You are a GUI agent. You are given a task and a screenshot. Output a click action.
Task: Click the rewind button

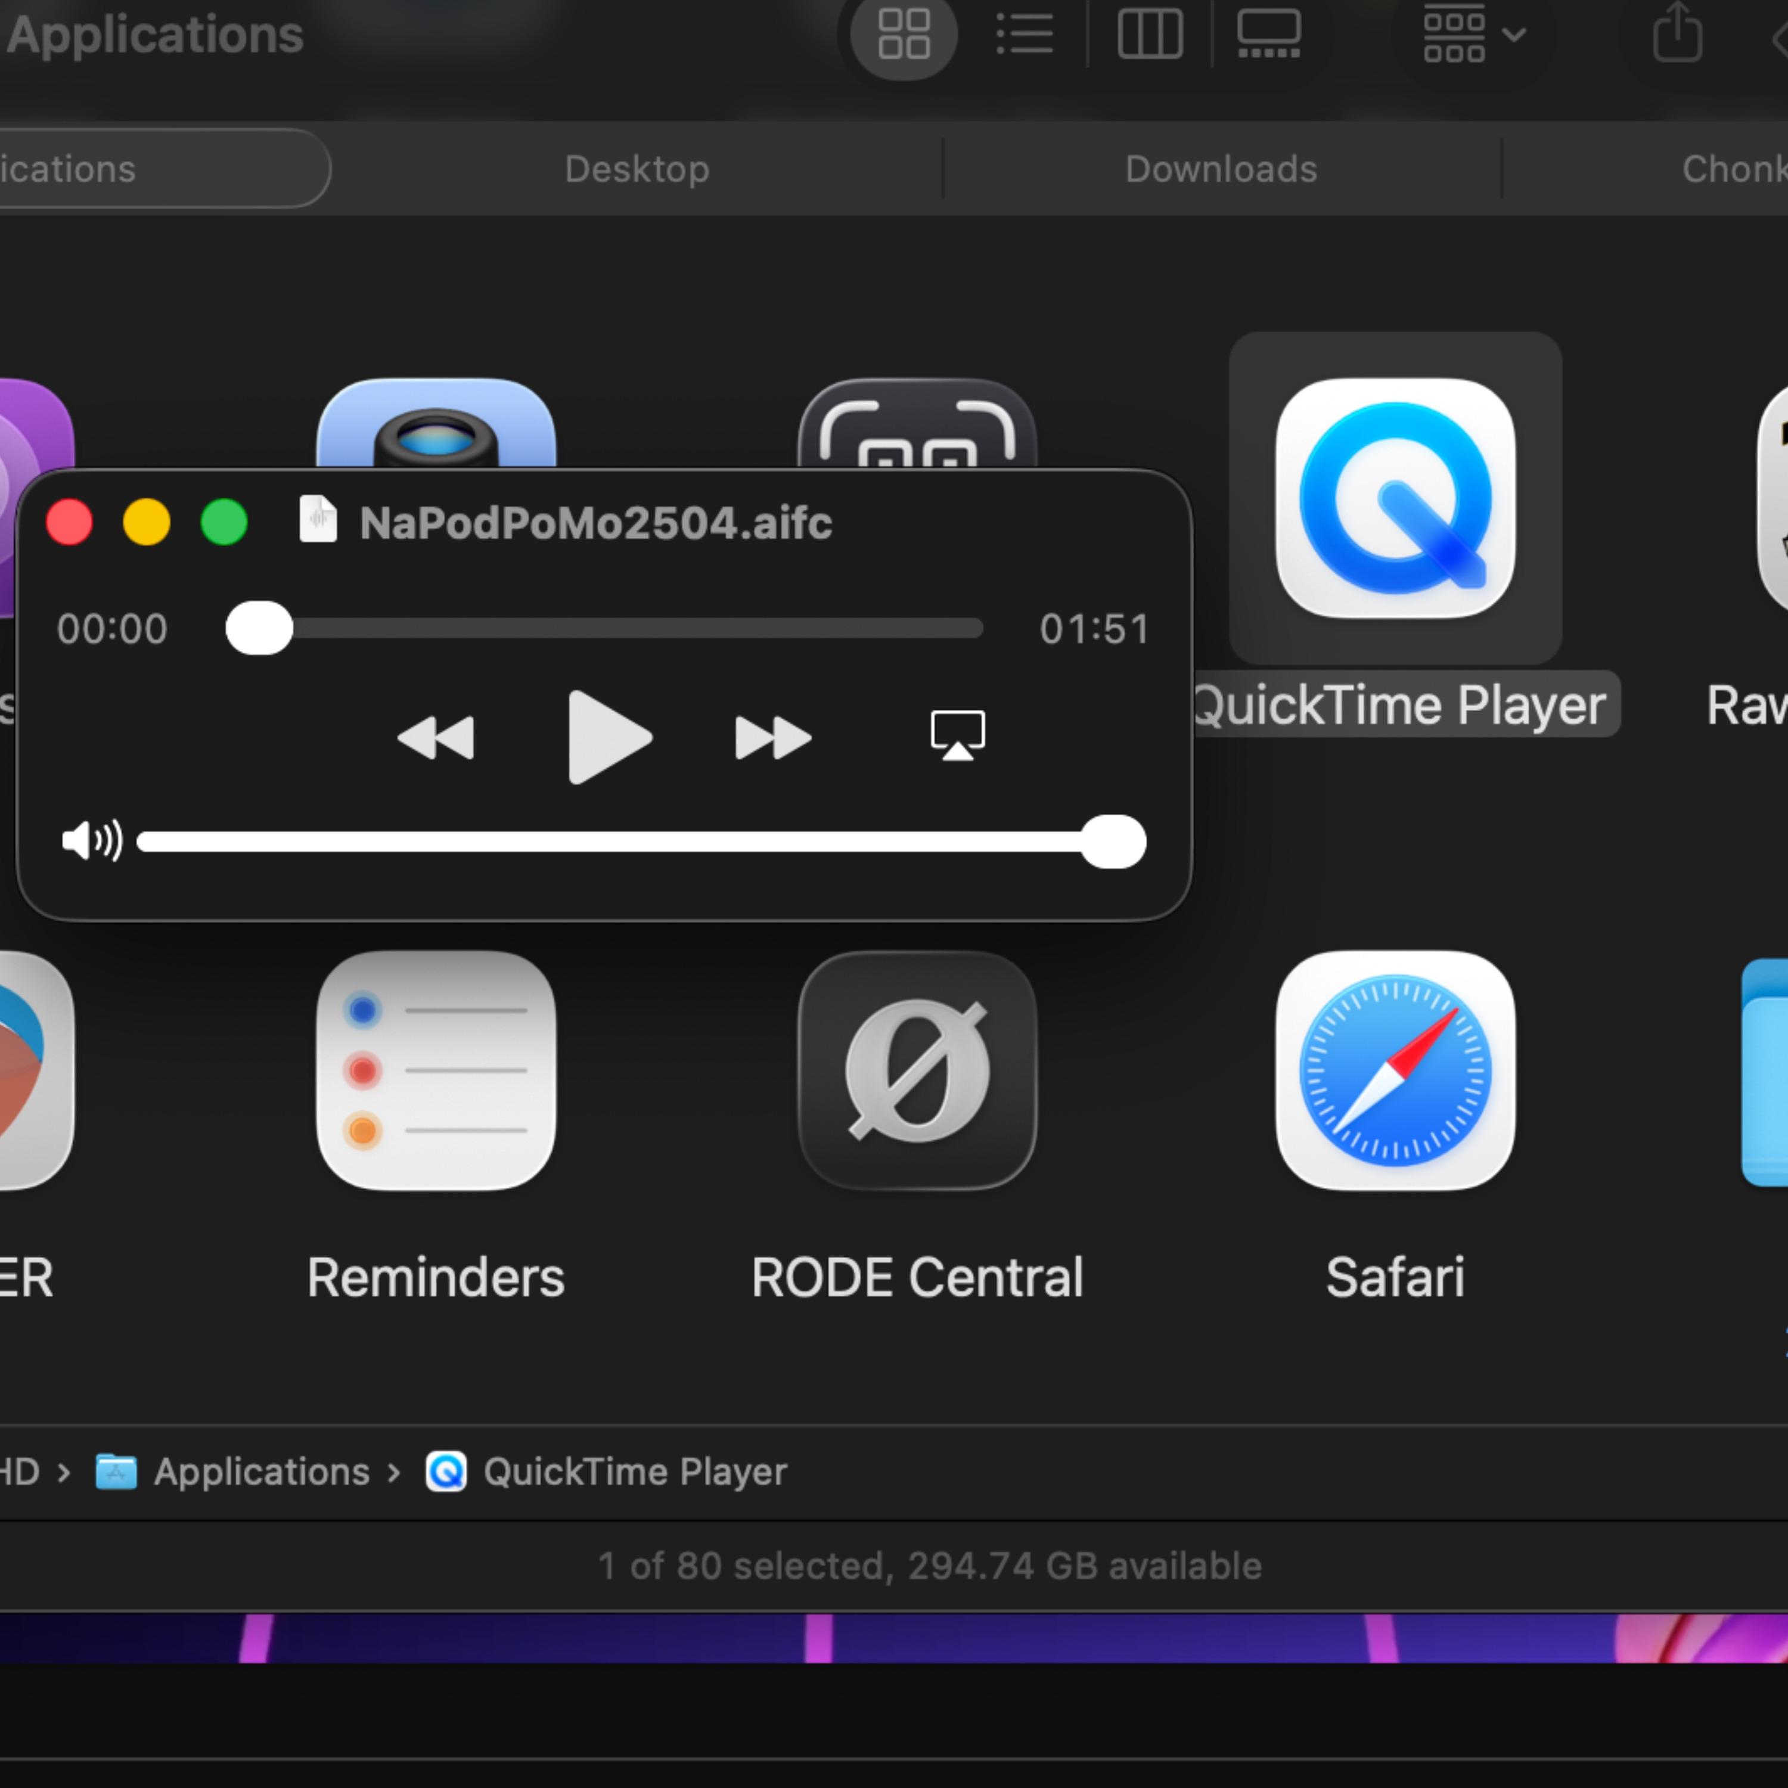[x=436, y=738]
